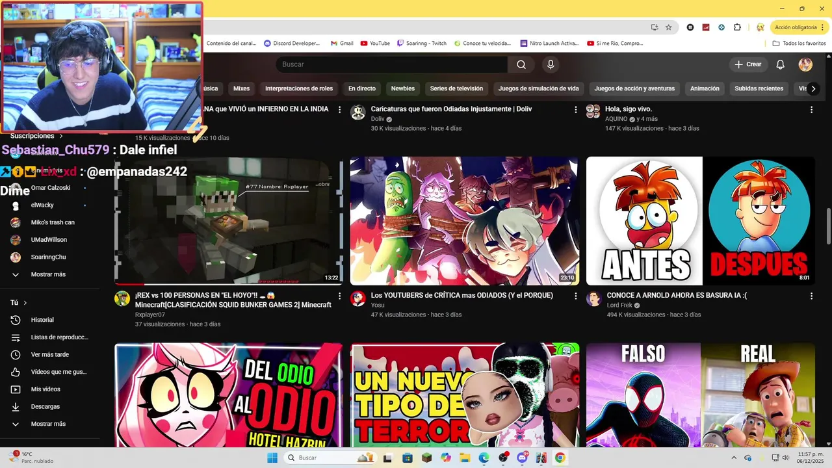Open the Nitro Launch Activa bookmark
This screenshot has height=468, width=832.
550,44
